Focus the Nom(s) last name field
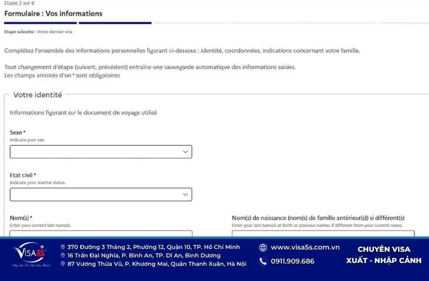Screen dimensions: 429x281 (101, 234)
